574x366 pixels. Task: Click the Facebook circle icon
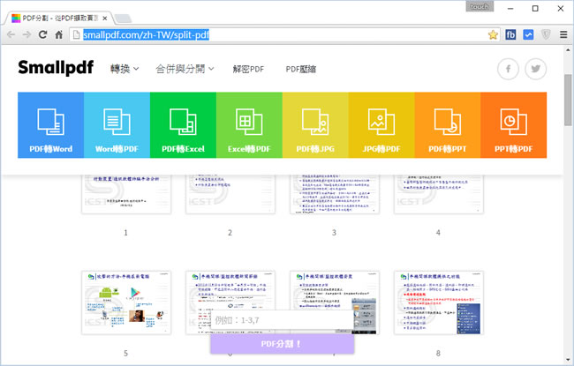pos(508,69)
